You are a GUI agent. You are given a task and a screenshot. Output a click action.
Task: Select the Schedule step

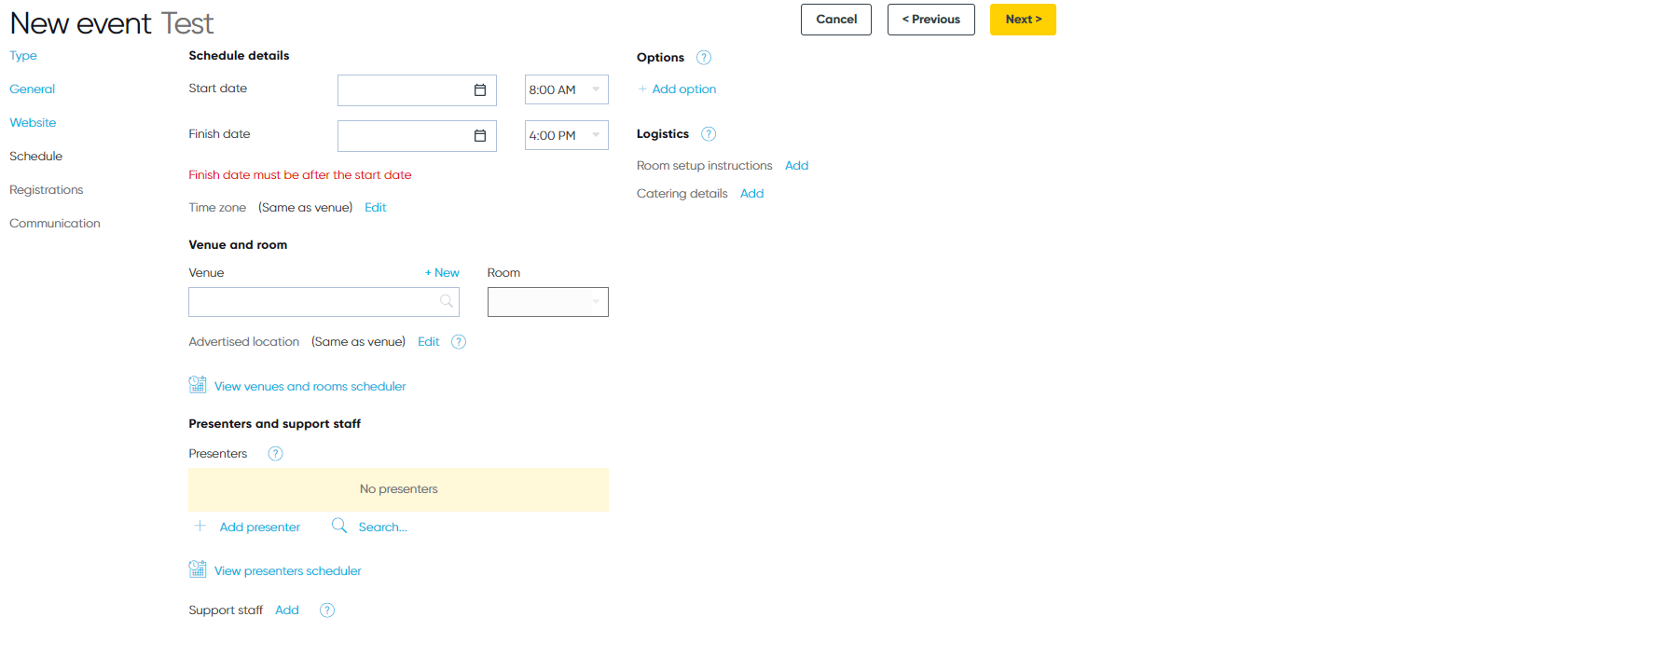point(36,157)
